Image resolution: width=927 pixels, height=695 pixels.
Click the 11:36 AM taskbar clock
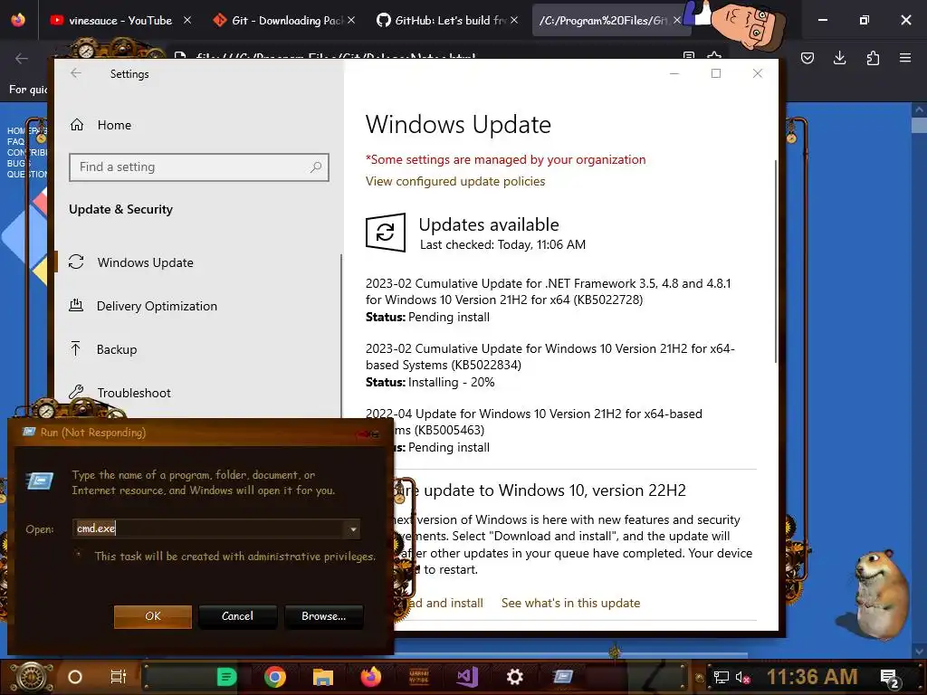click(x=812, y=677)
